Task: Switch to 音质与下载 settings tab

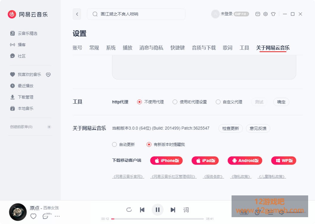Action: tap(204, 48)
